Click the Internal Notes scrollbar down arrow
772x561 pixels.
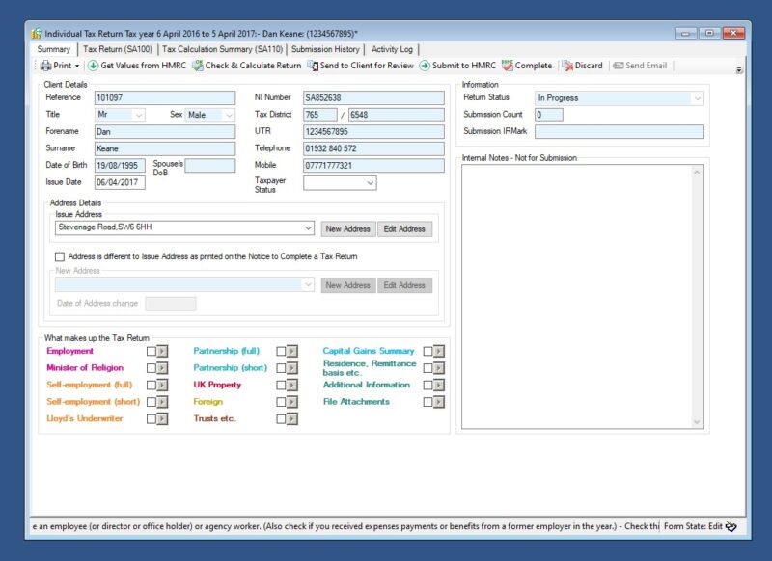pyautogui.click(x=697, y=422)
